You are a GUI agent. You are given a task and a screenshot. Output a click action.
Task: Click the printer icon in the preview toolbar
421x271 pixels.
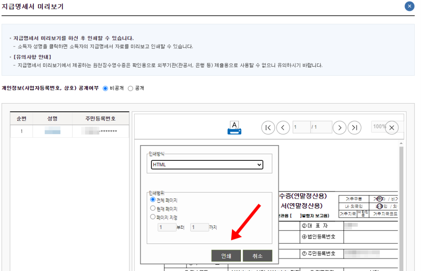(x=234, y=127)
